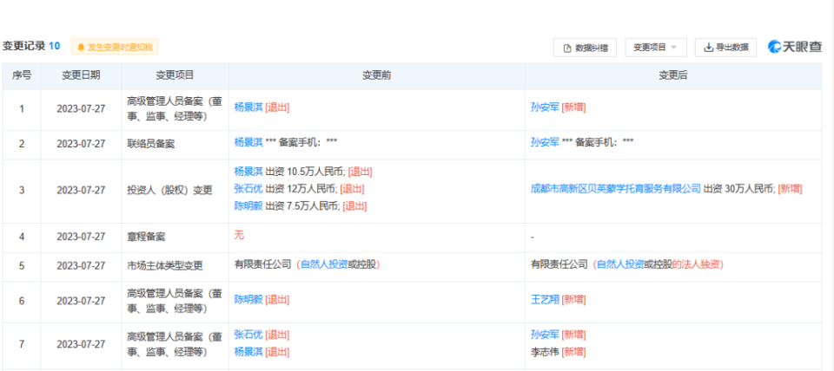Viewport: 834px width, 371px height.
Task: Click 高级管理人员备案 cell in row 7
Action: (x=175, y=344)
